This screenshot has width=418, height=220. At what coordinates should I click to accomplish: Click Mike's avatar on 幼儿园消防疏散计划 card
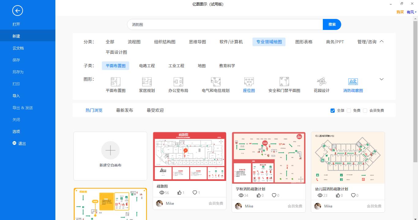pyautogui.click(x=318, y=206)
